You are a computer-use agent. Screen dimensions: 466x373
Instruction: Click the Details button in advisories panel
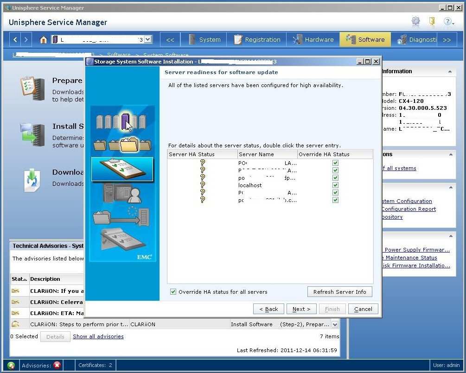tap(55, 337)
